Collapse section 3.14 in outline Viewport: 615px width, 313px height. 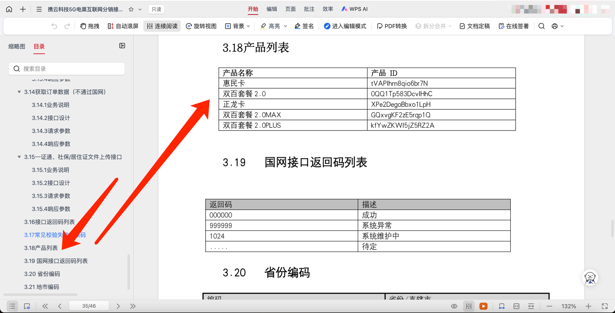[19, 92]
